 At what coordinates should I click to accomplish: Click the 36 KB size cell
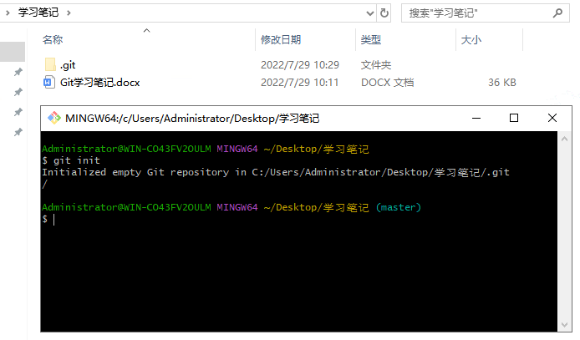(x=502, y=83)
